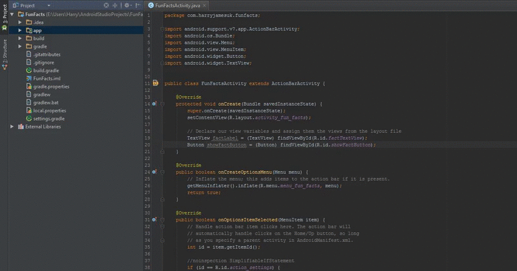This screenshot has height=271, width=517.
Task: Click the android.widget.Button import line
Action: 205,56
